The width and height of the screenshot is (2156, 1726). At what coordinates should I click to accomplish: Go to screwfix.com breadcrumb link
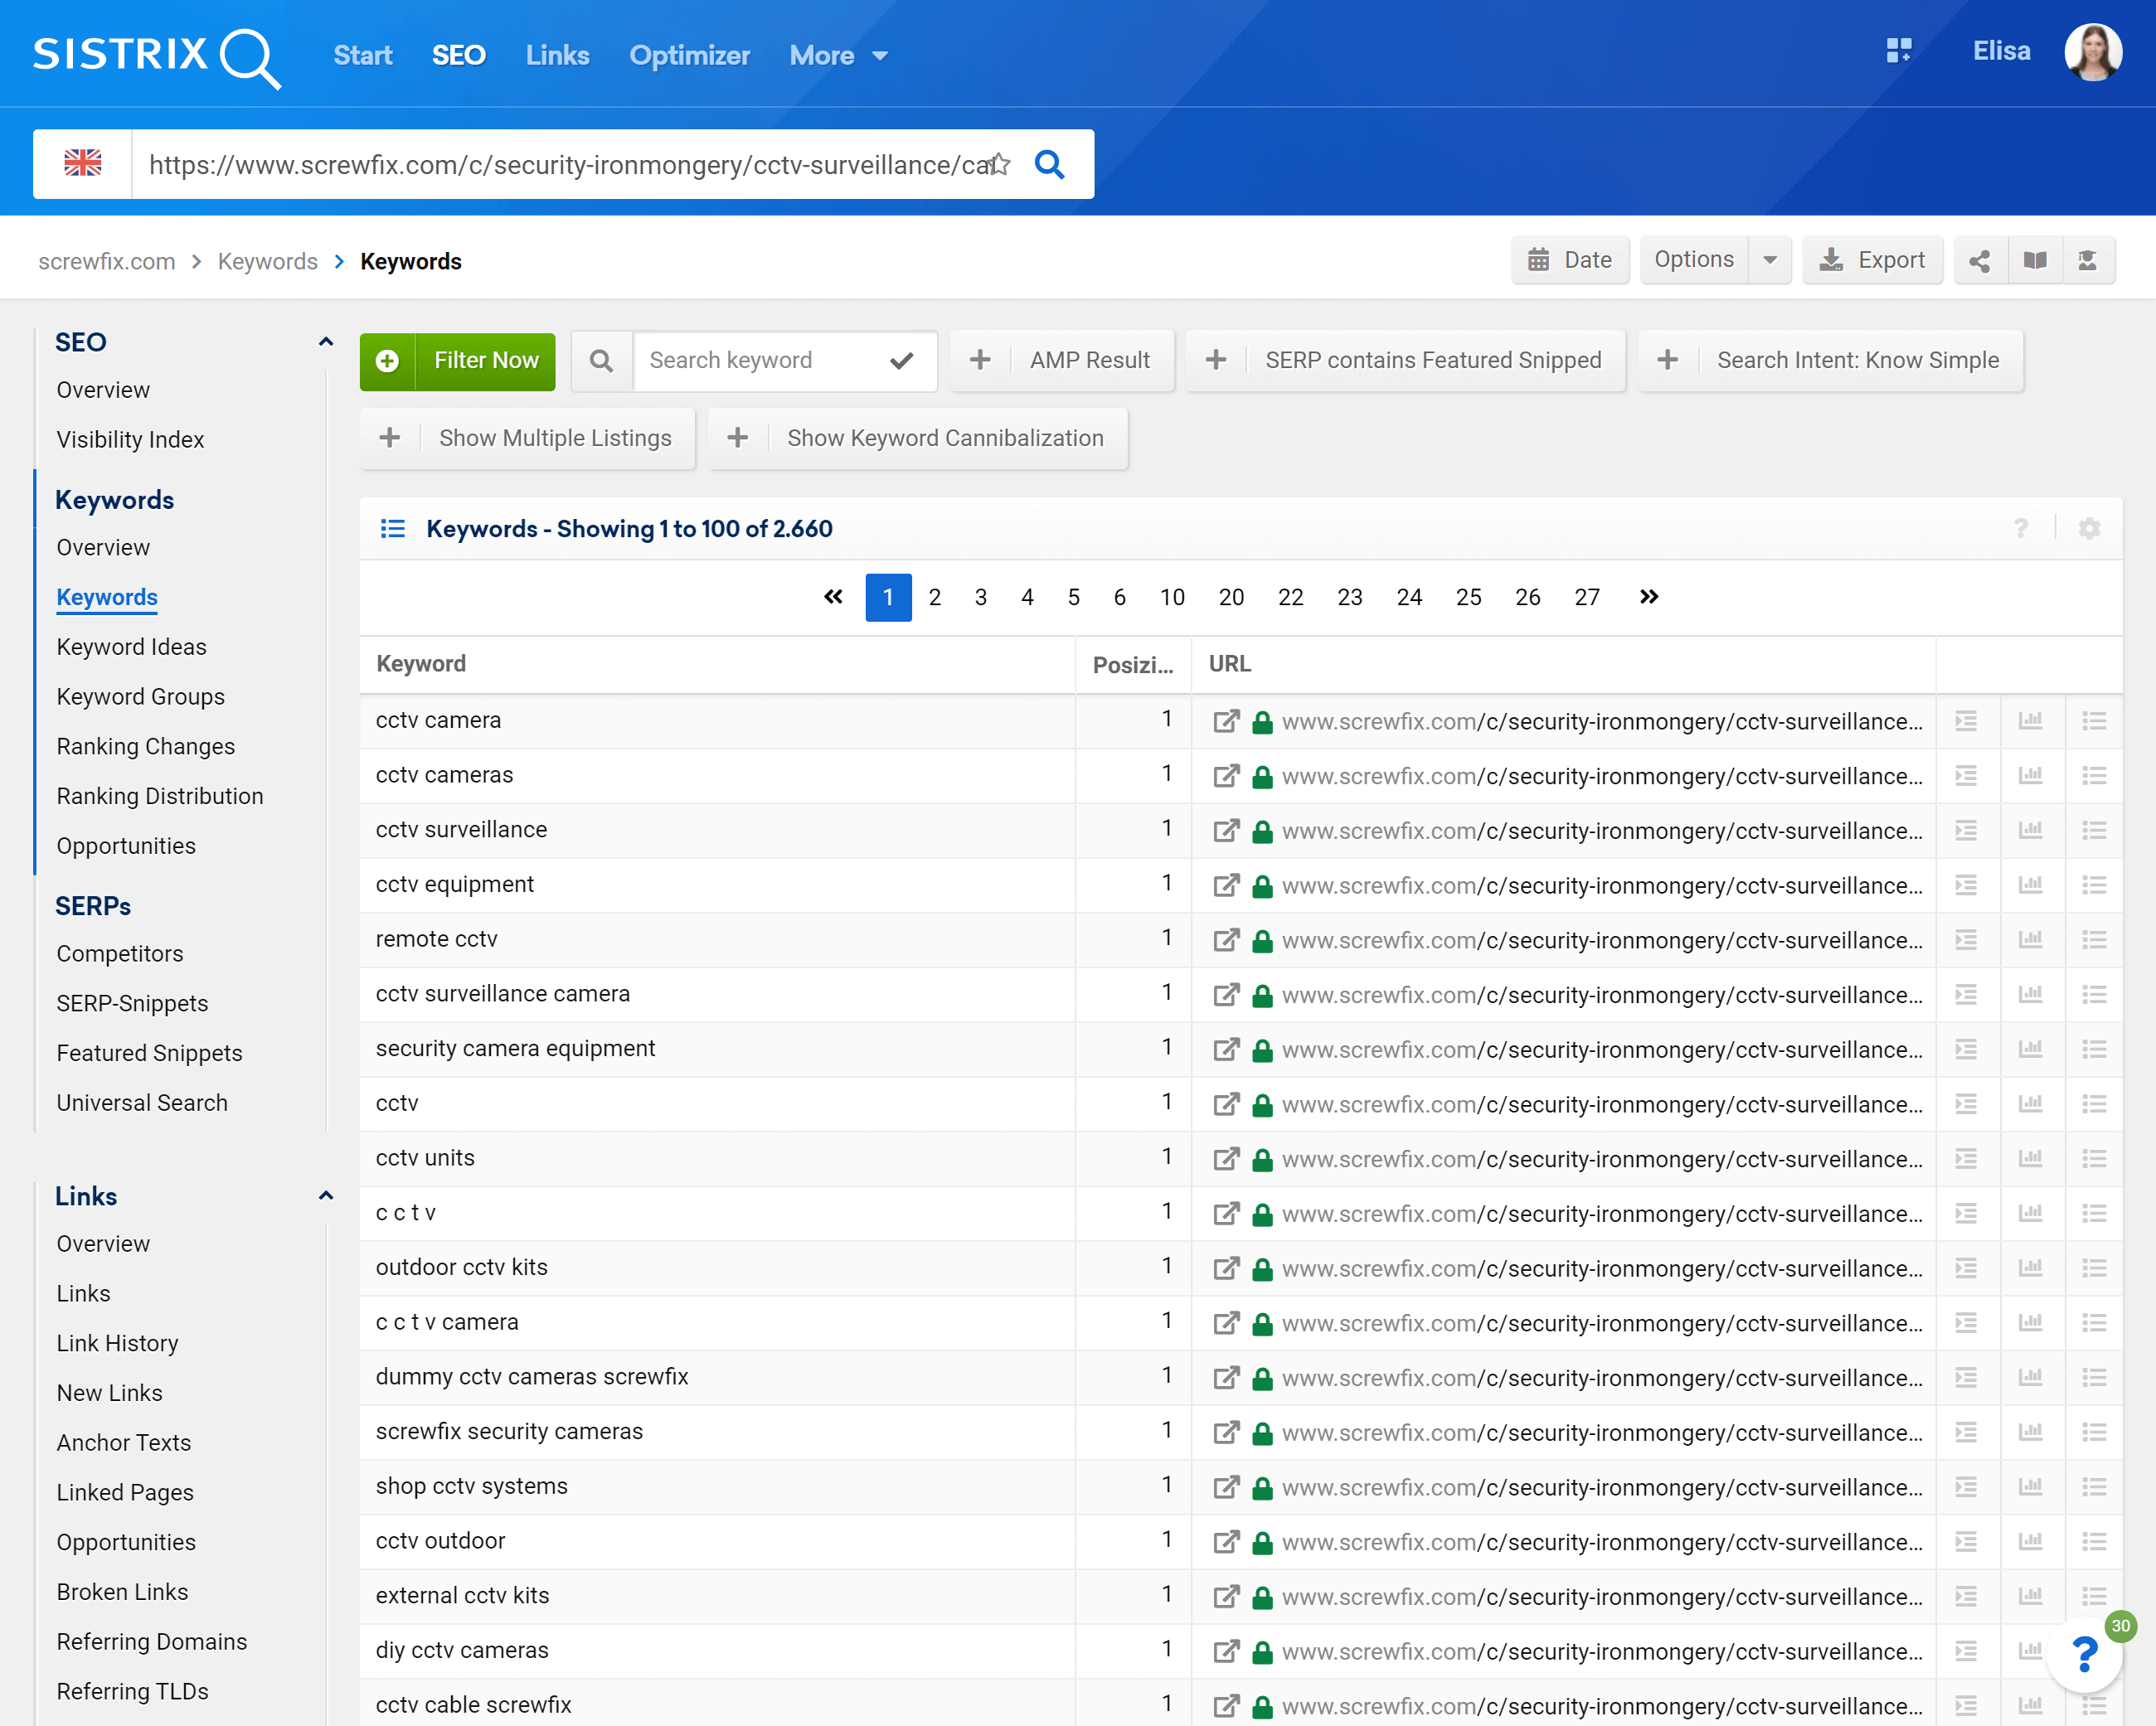point(107,262)
